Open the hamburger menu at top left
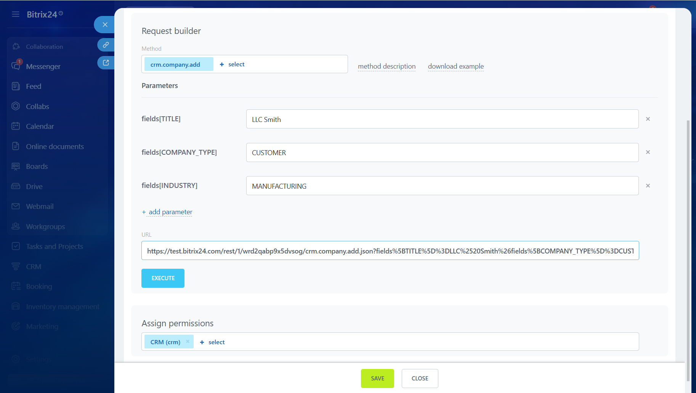This screenshot has height=393, width=696. pos(16,14)
